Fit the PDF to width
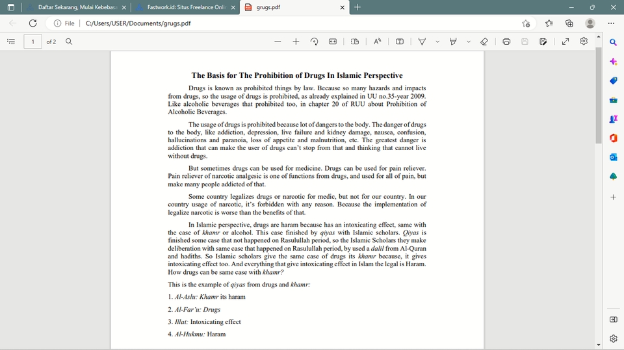 (333, 42)
